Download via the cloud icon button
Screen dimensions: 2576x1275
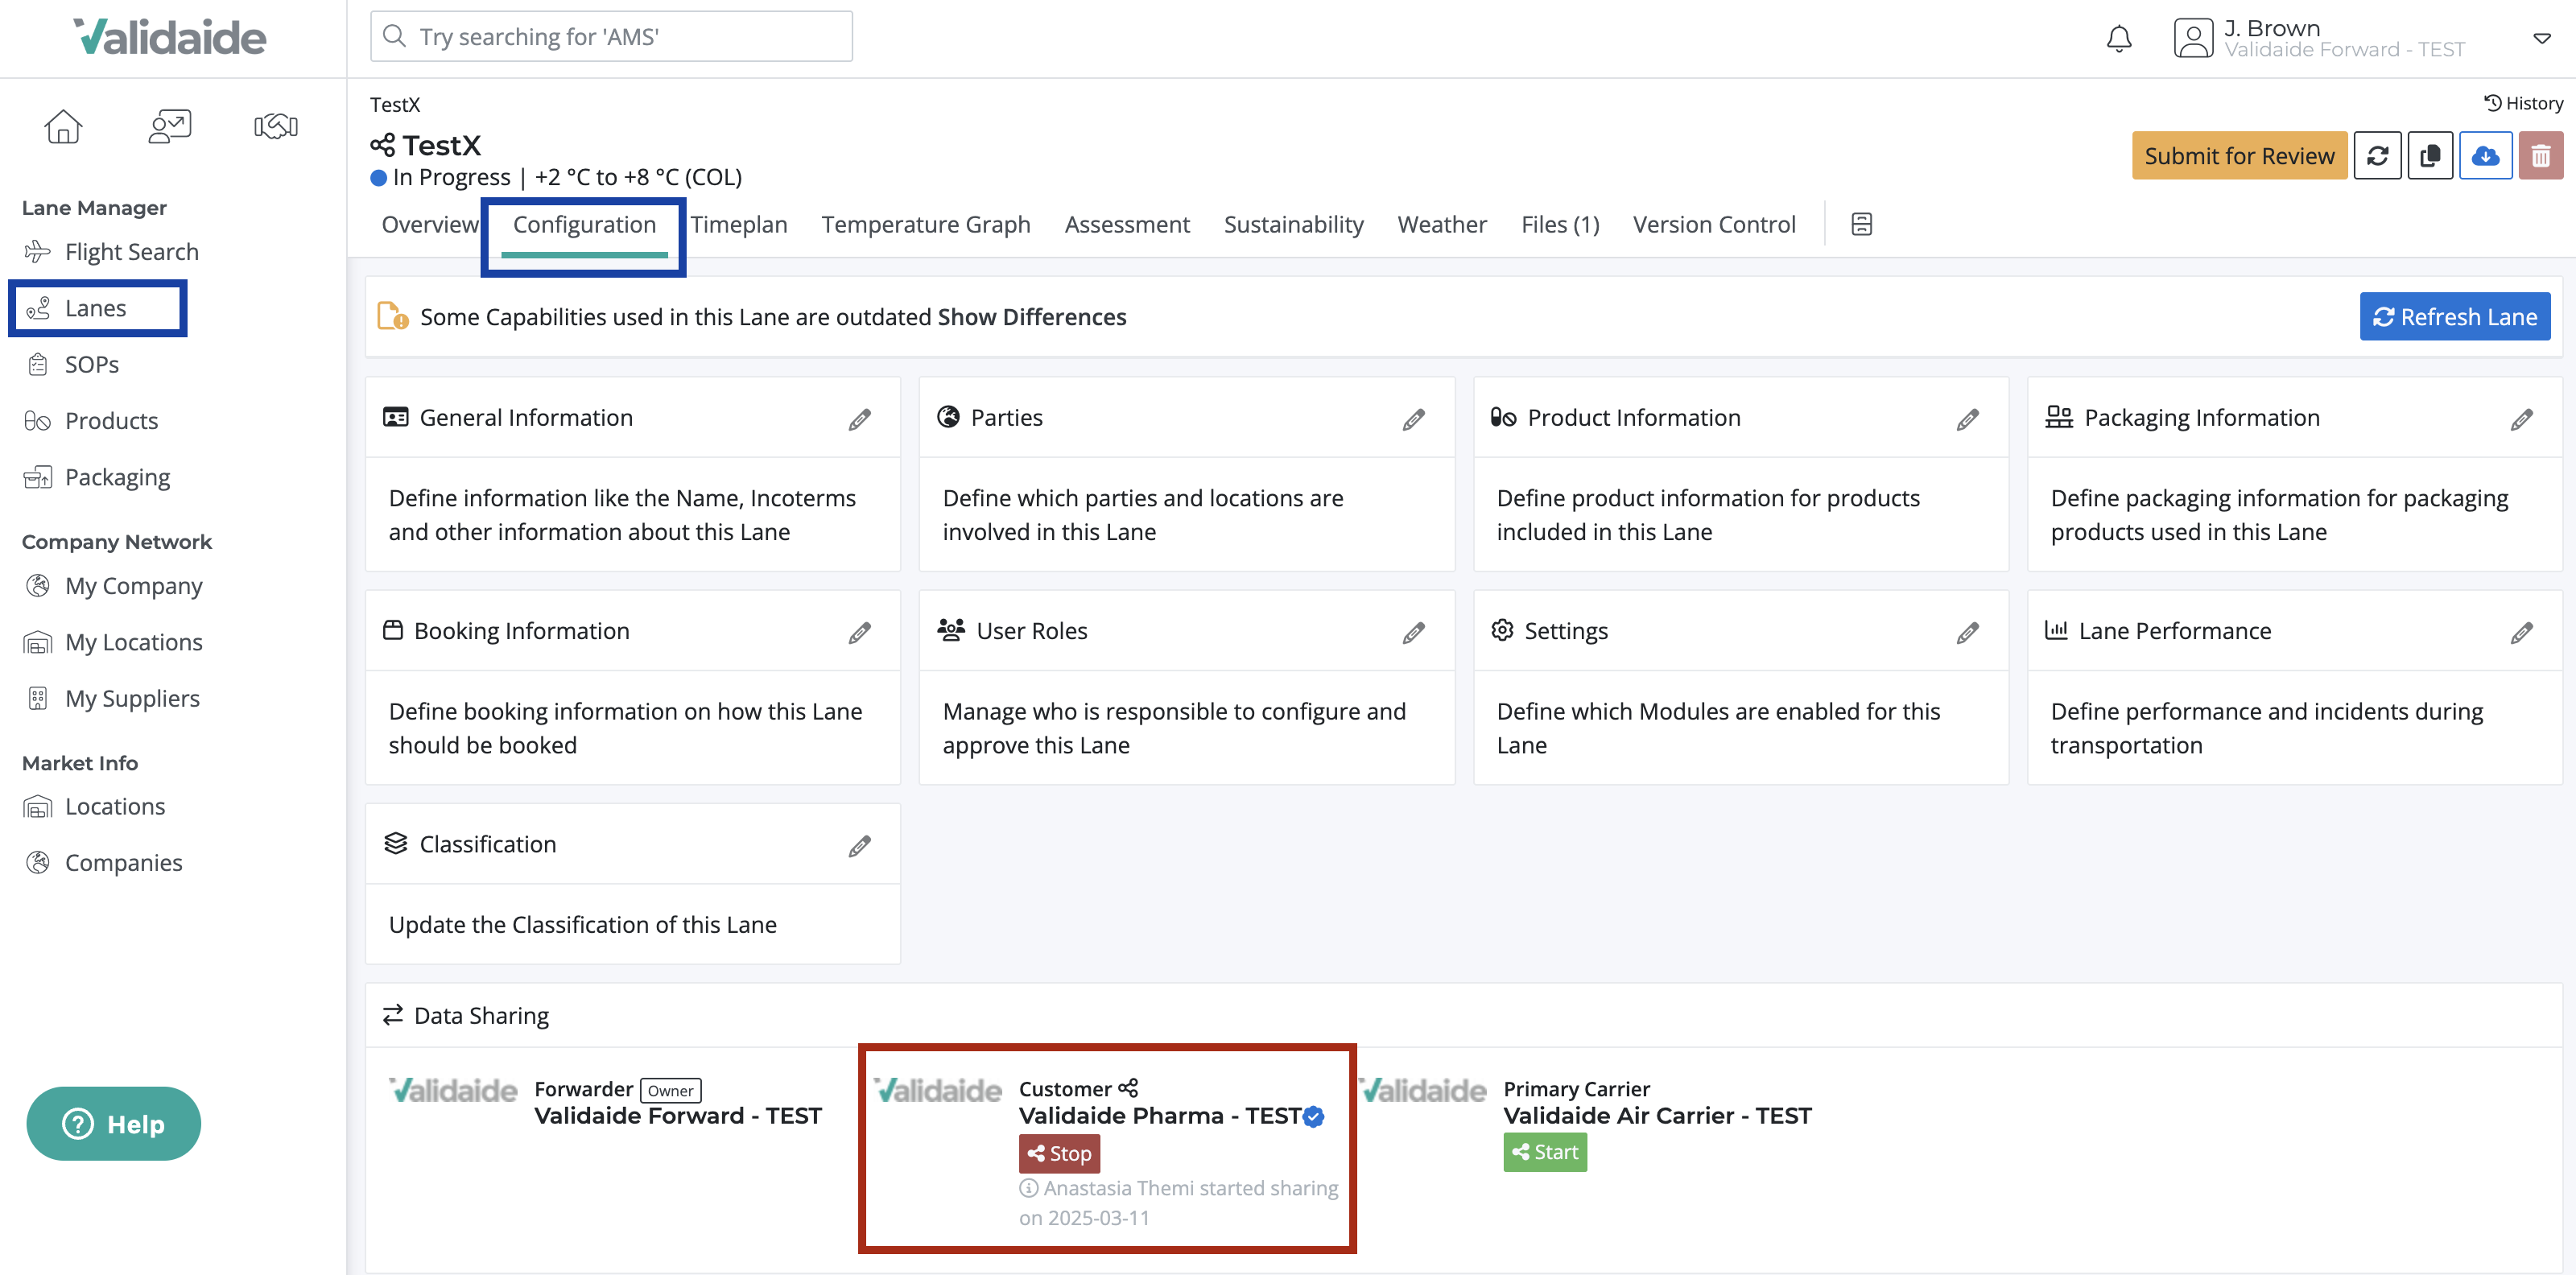click(2485, 156)
